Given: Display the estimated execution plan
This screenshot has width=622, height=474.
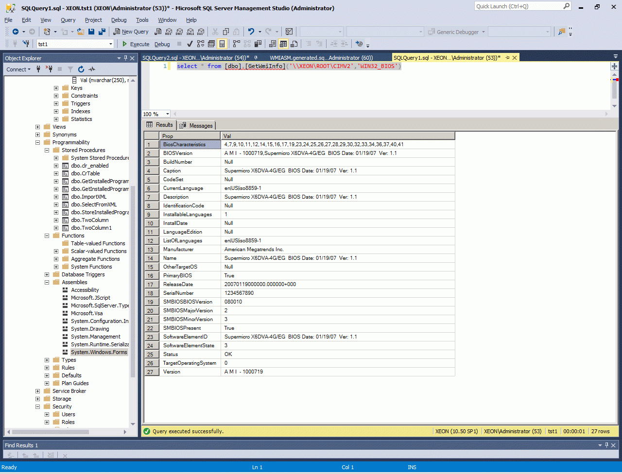Looking at the screenshot, I should point(201,44).
